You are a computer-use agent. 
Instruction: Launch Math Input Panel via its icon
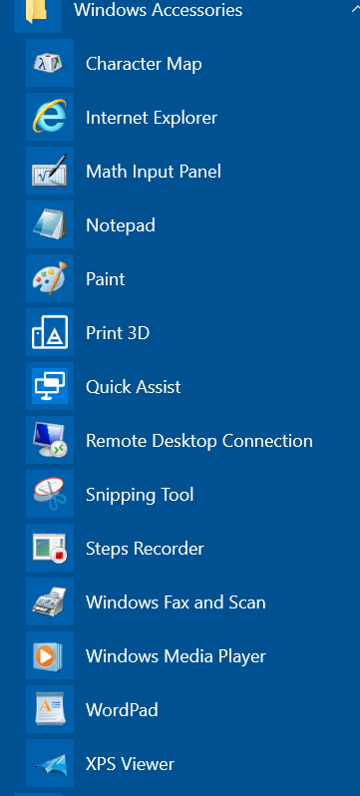pyautogui.click(x=50, y=172)
